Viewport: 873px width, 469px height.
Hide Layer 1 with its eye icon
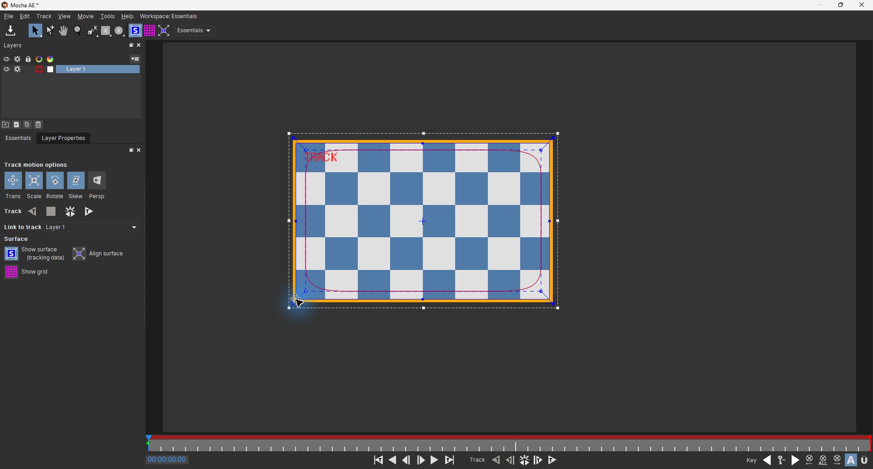(6, 70)
